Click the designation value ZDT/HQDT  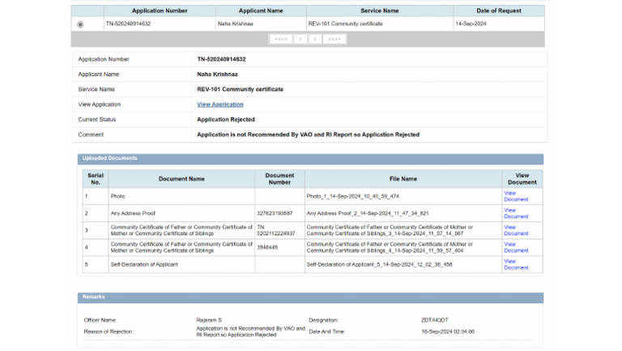435,320
